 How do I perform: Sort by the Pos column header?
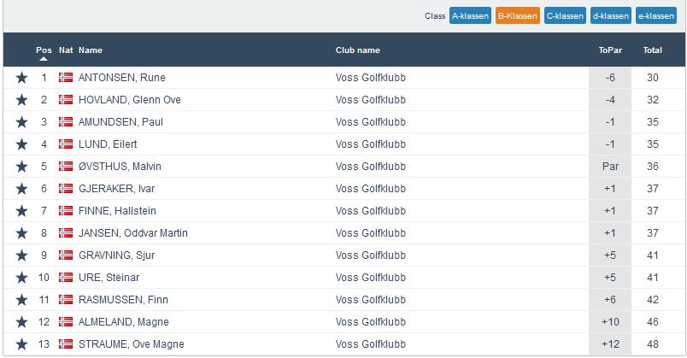[x=44, y=50]
